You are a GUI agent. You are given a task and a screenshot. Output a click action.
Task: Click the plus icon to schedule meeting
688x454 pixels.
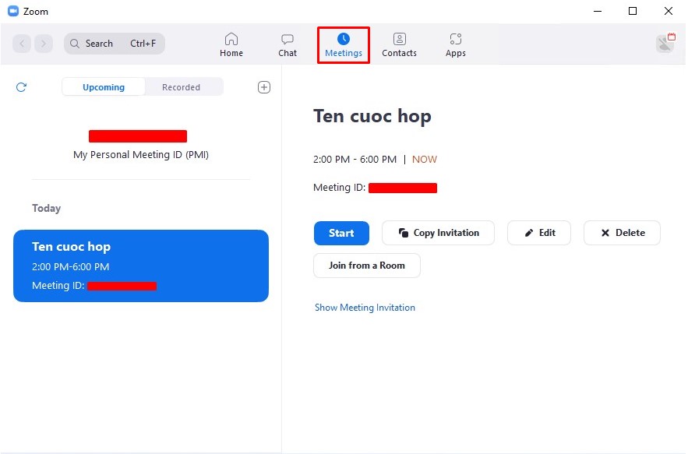(264, 87)
